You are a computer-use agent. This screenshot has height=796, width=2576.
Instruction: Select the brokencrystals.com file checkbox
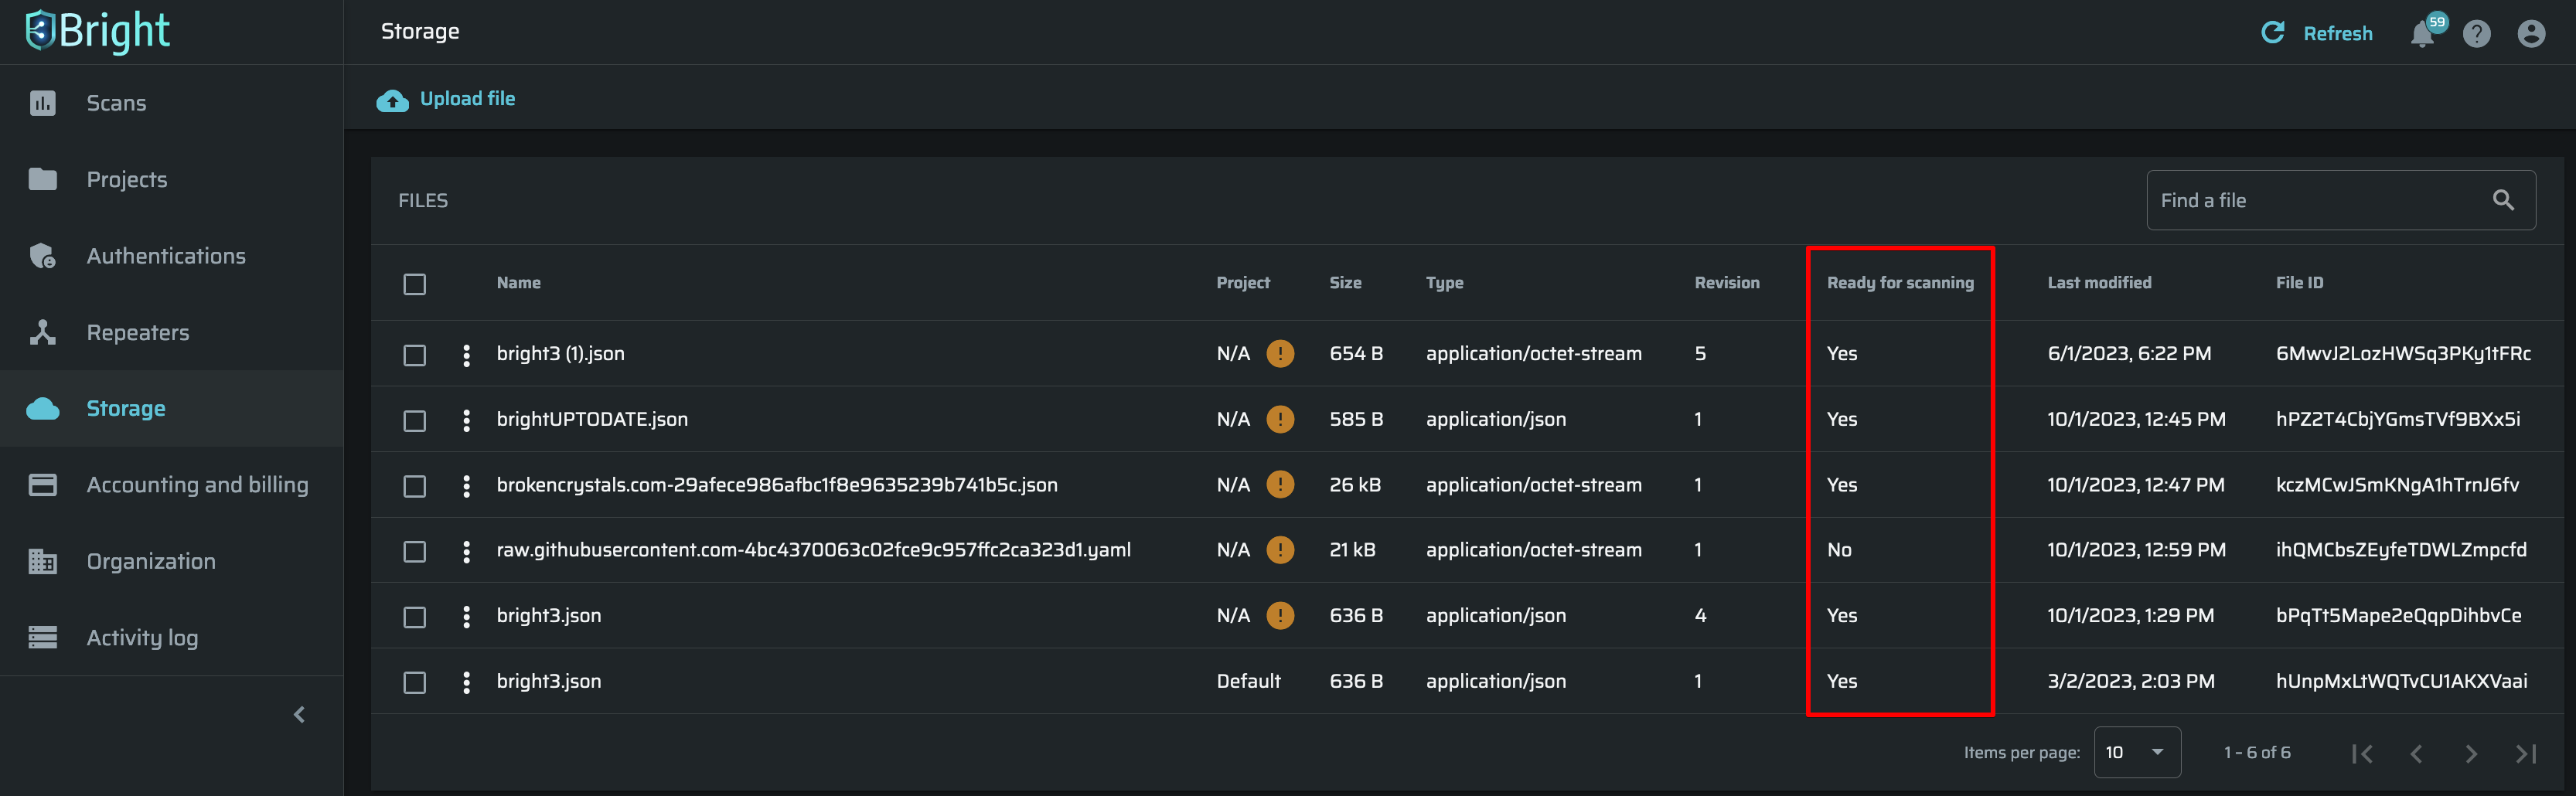coord(415,486)
